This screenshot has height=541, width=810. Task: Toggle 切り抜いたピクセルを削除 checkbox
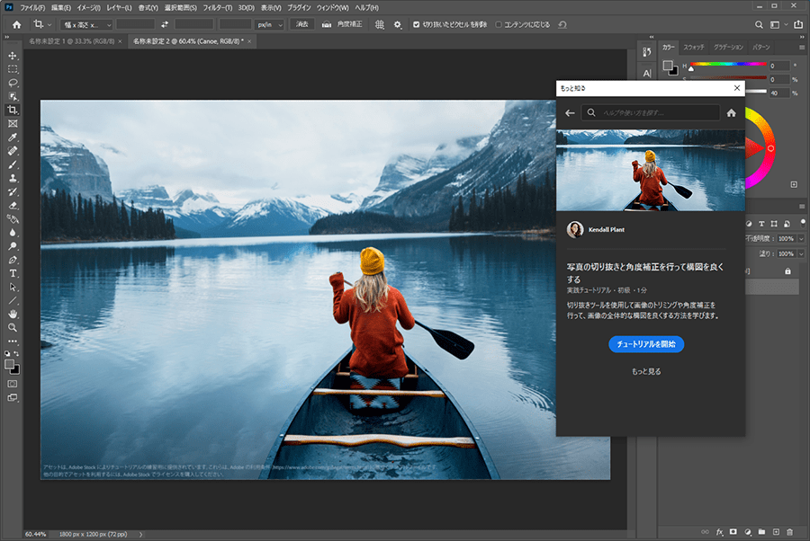click(416, 24)
